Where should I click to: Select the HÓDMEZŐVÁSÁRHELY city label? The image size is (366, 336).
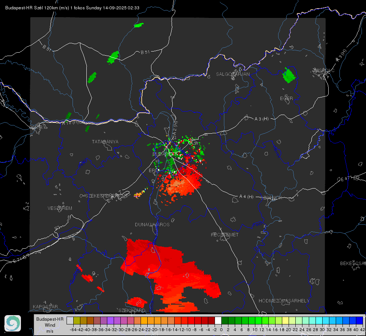284,301
